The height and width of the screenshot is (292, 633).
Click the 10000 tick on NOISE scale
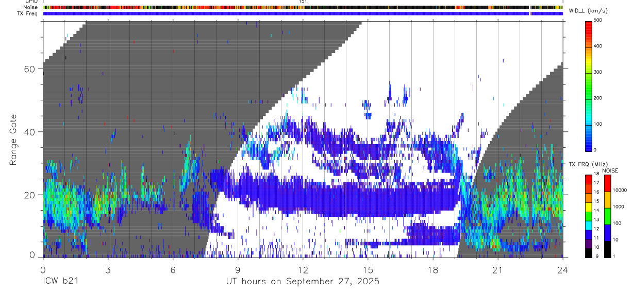[x=620, y=190]
